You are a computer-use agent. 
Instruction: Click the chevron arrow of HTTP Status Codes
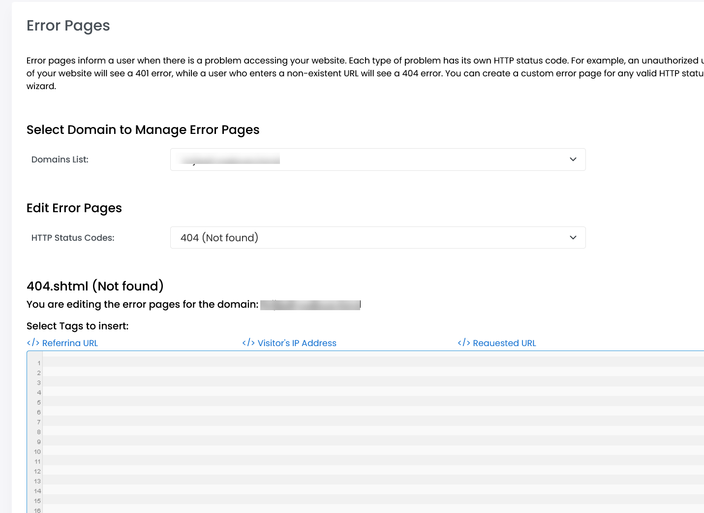click(x=573, y=238)
